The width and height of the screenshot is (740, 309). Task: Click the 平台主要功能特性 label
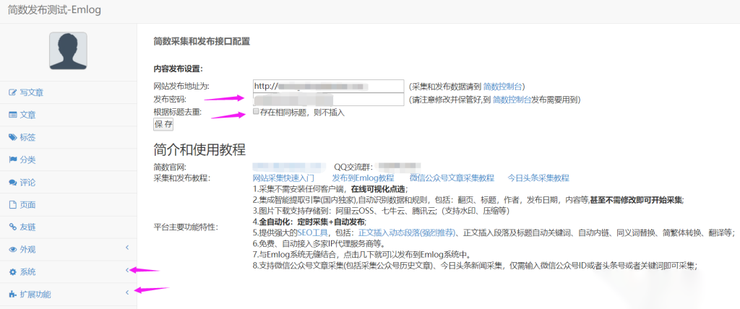[x=186, y=227]
